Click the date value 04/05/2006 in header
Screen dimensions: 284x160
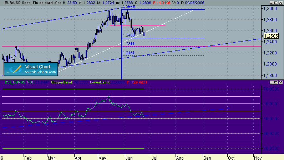[194, 3]
